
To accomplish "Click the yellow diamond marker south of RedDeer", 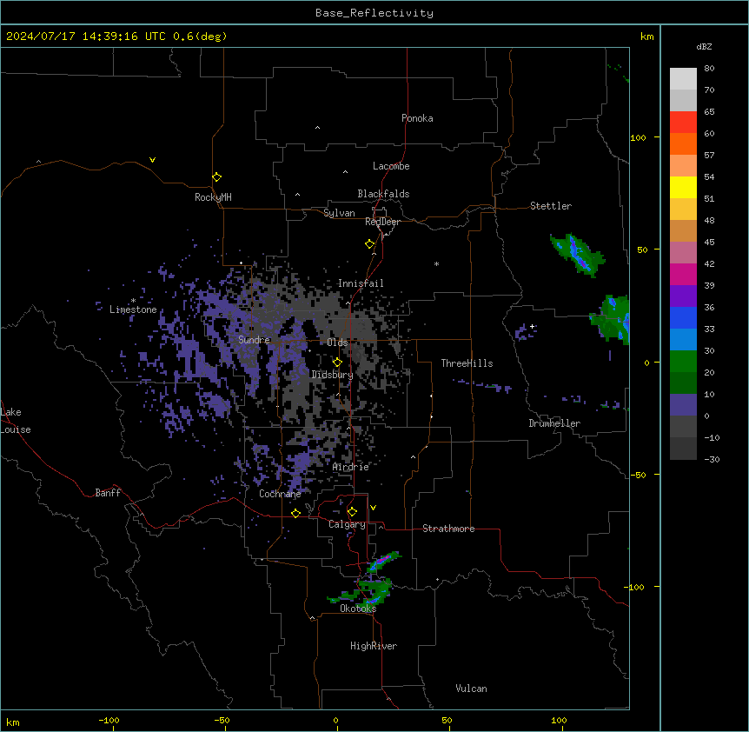I will pos(370,244).
